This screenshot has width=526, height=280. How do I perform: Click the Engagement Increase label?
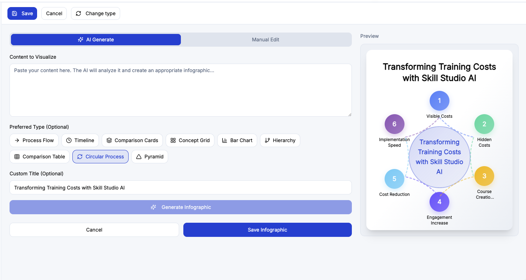(x=439, y=220)
